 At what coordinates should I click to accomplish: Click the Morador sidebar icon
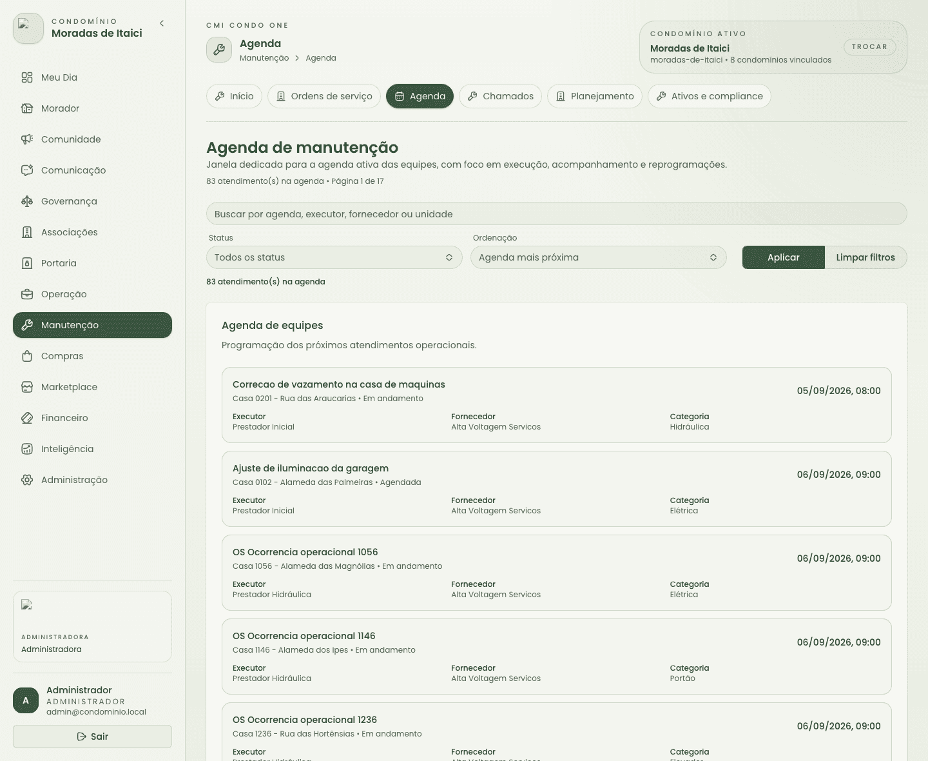[x=27, y=108]
